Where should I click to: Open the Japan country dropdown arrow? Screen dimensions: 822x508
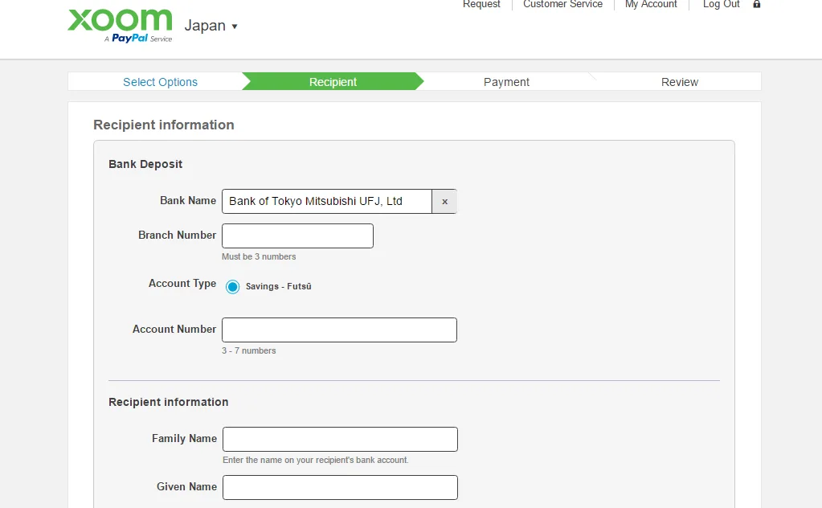pos(235,27)
